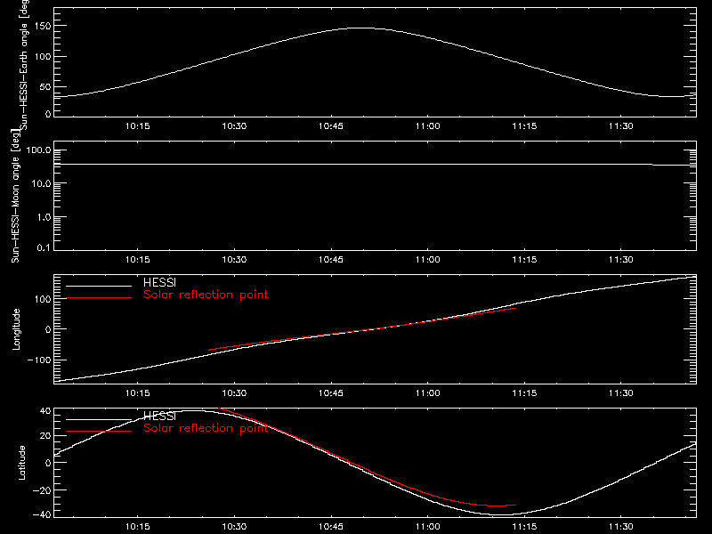Click the peak of the Earth angle curve
Viewport: 712px width, 534px height.
pos(362,28)
